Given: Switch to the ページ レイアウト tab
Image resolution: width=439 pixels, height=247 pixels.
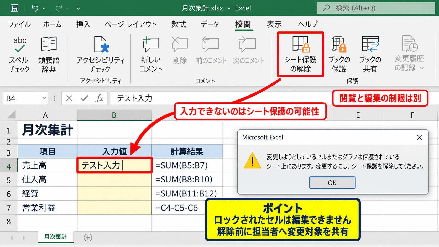Looking at the screenshot, I should pos(130,24).
